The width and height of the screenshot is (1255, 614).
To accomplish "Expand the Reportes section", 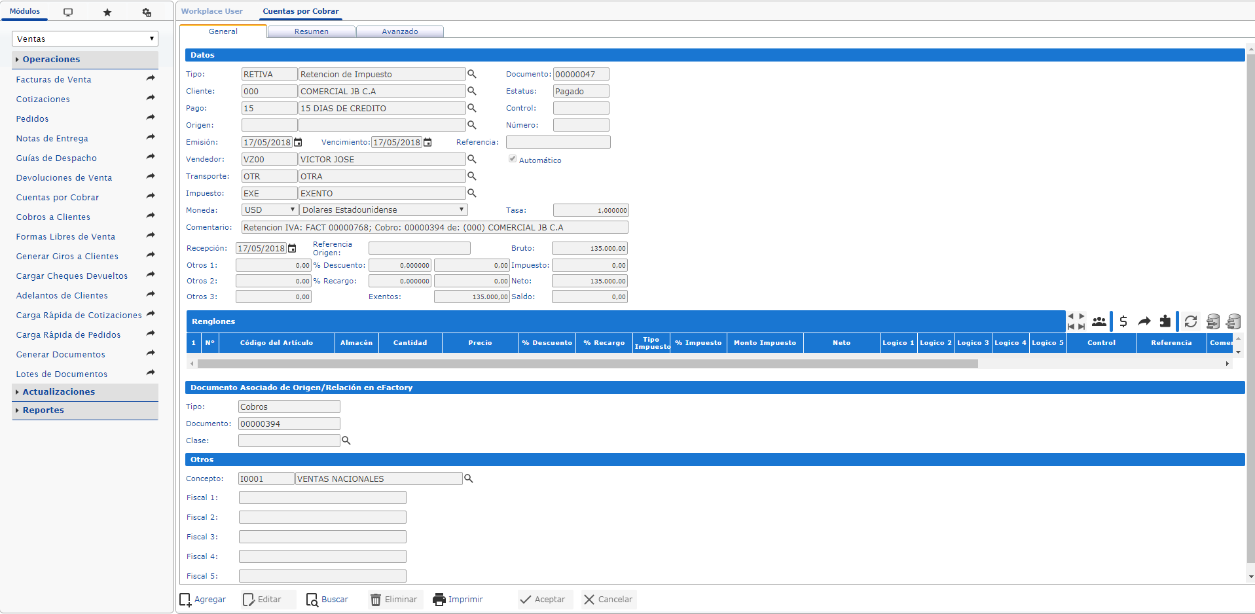I will point(85,410).
